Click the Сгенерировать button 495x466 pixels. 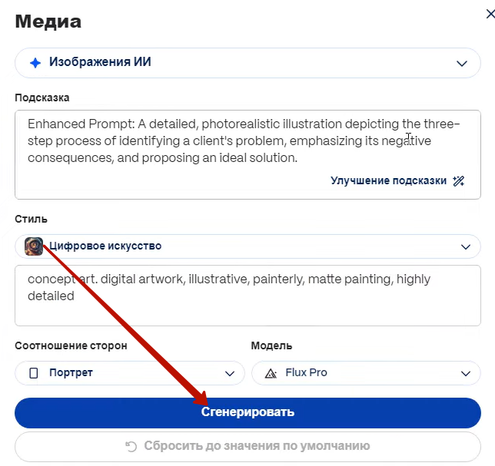pyautogui.click(x=247, y=413)
